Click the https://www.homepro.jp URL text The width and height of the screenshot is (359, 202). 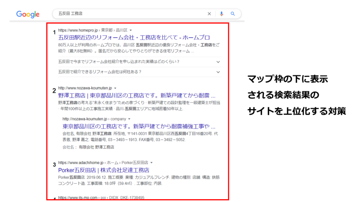pyautogui.click(x=78, y=30)
